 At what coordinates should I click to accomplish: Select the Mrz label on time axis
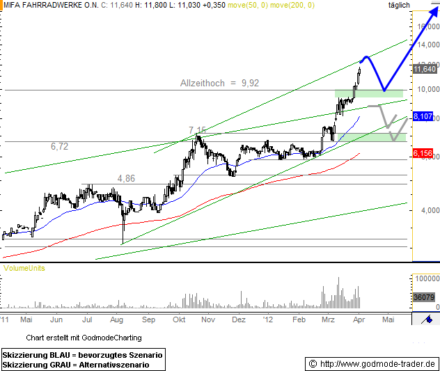point(328,319)
